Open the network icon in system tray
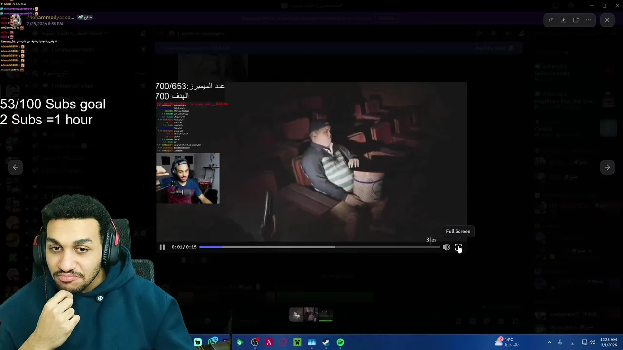 pyautogui.click(x=585, y=342)
